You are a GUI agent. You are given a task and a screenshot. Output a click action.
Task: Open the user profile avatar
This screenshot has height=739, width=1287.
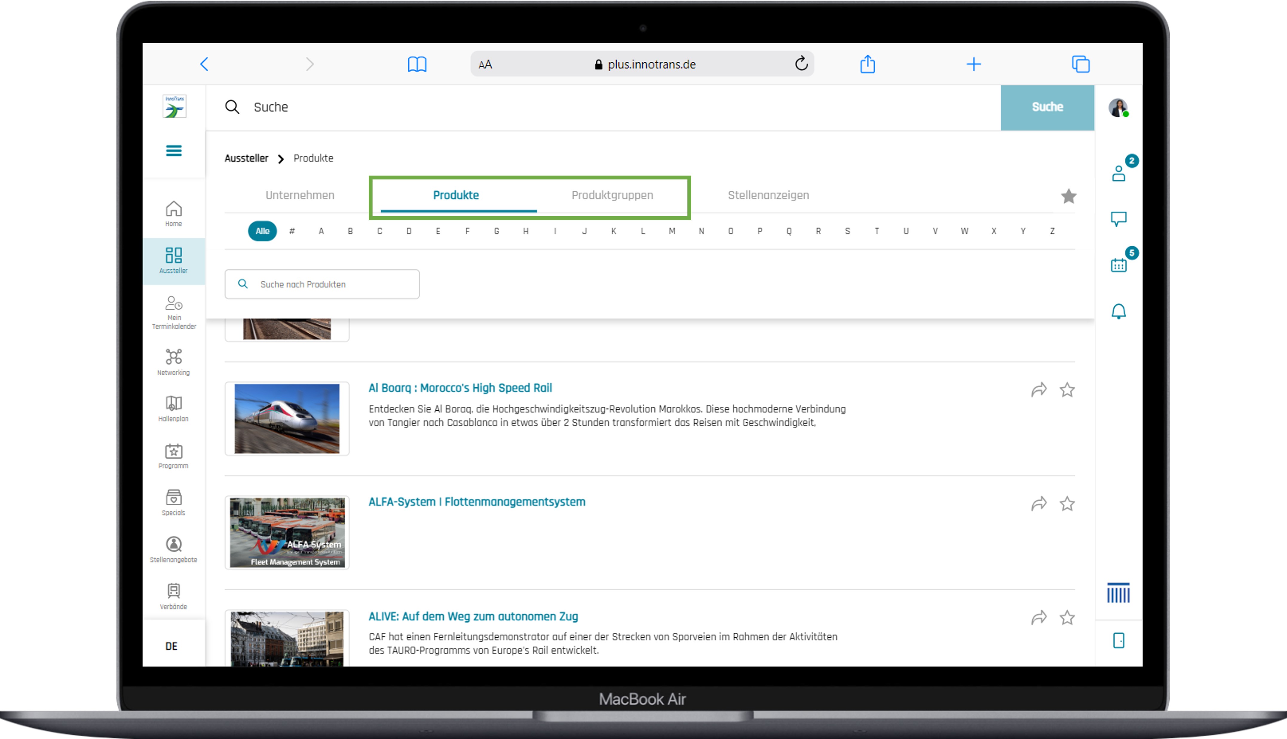[x=1118, y=107]
